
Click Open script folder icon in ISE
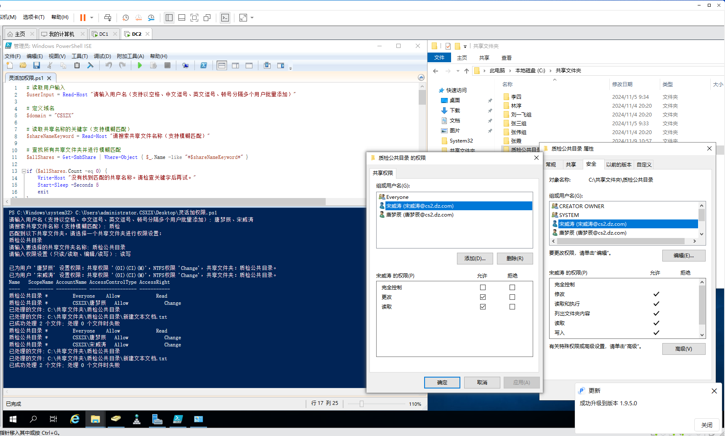tap(23, 66)
